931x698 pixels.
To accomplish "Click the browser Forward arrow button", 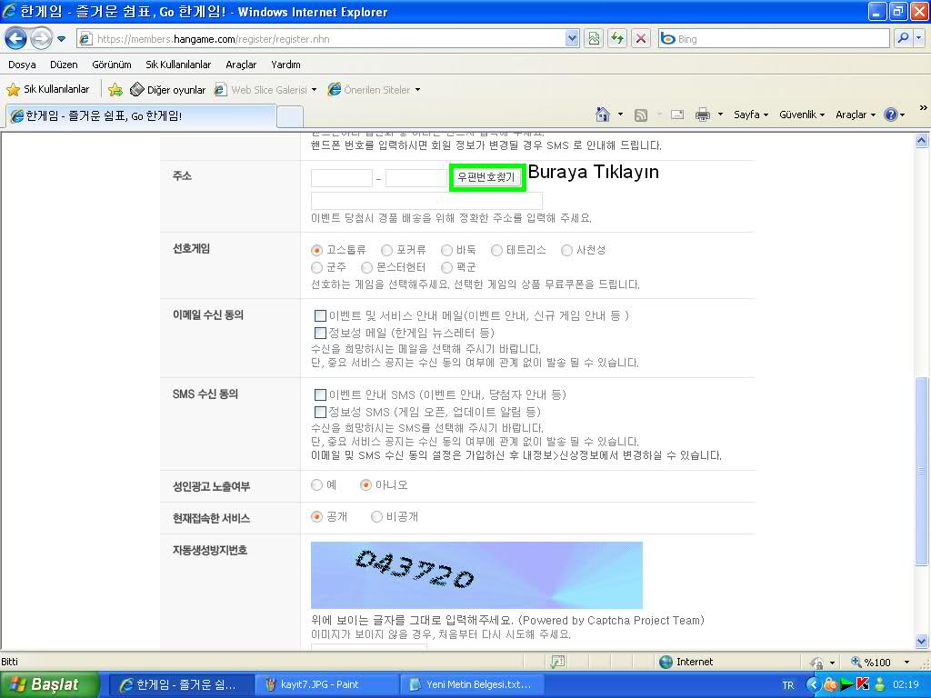I will tap(40, 38).
